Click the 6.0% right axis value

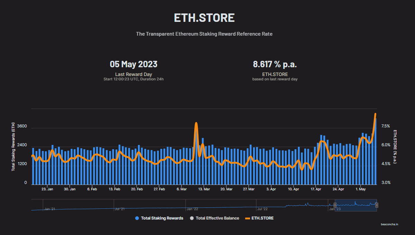[386, 145]
